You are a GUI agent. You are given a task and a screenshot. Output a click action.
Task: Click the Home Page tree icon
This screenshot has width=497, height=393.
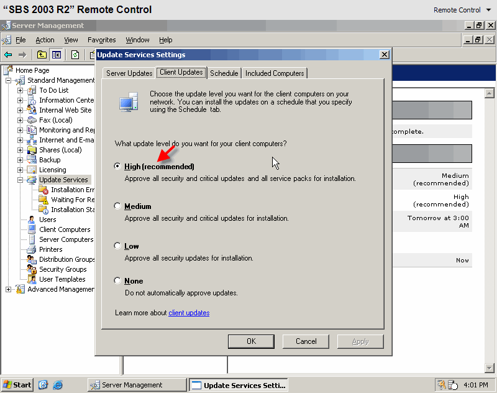pos(9,70)
